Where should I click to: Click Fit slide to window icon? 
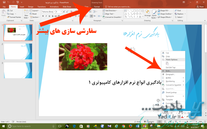pos(205,122)
